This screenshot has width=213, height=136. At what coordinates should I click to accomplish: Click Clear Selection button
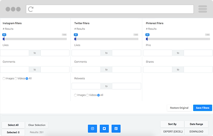pyautogui.click(x=37, y=125)
